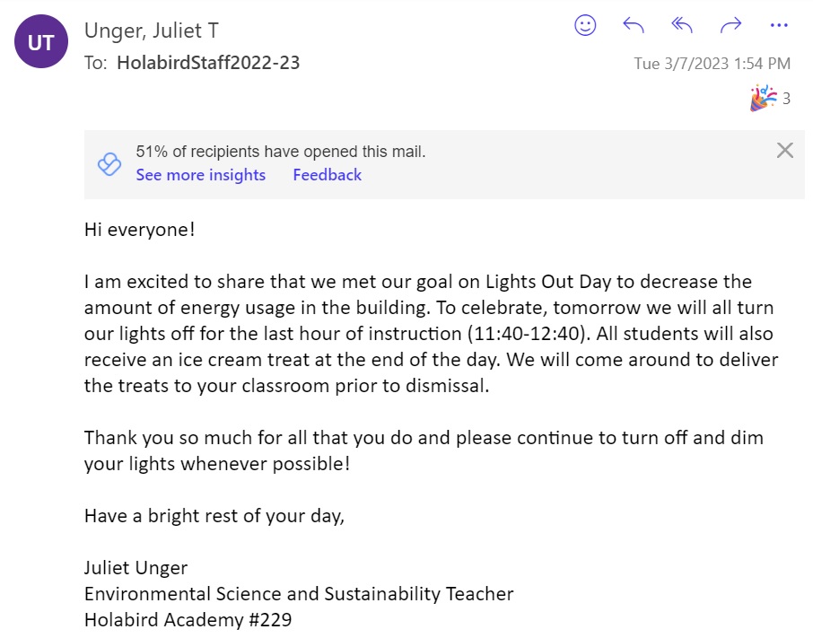Reply to Juliet Unger's email
Viewport: 813px width, 638px height.
634,26
